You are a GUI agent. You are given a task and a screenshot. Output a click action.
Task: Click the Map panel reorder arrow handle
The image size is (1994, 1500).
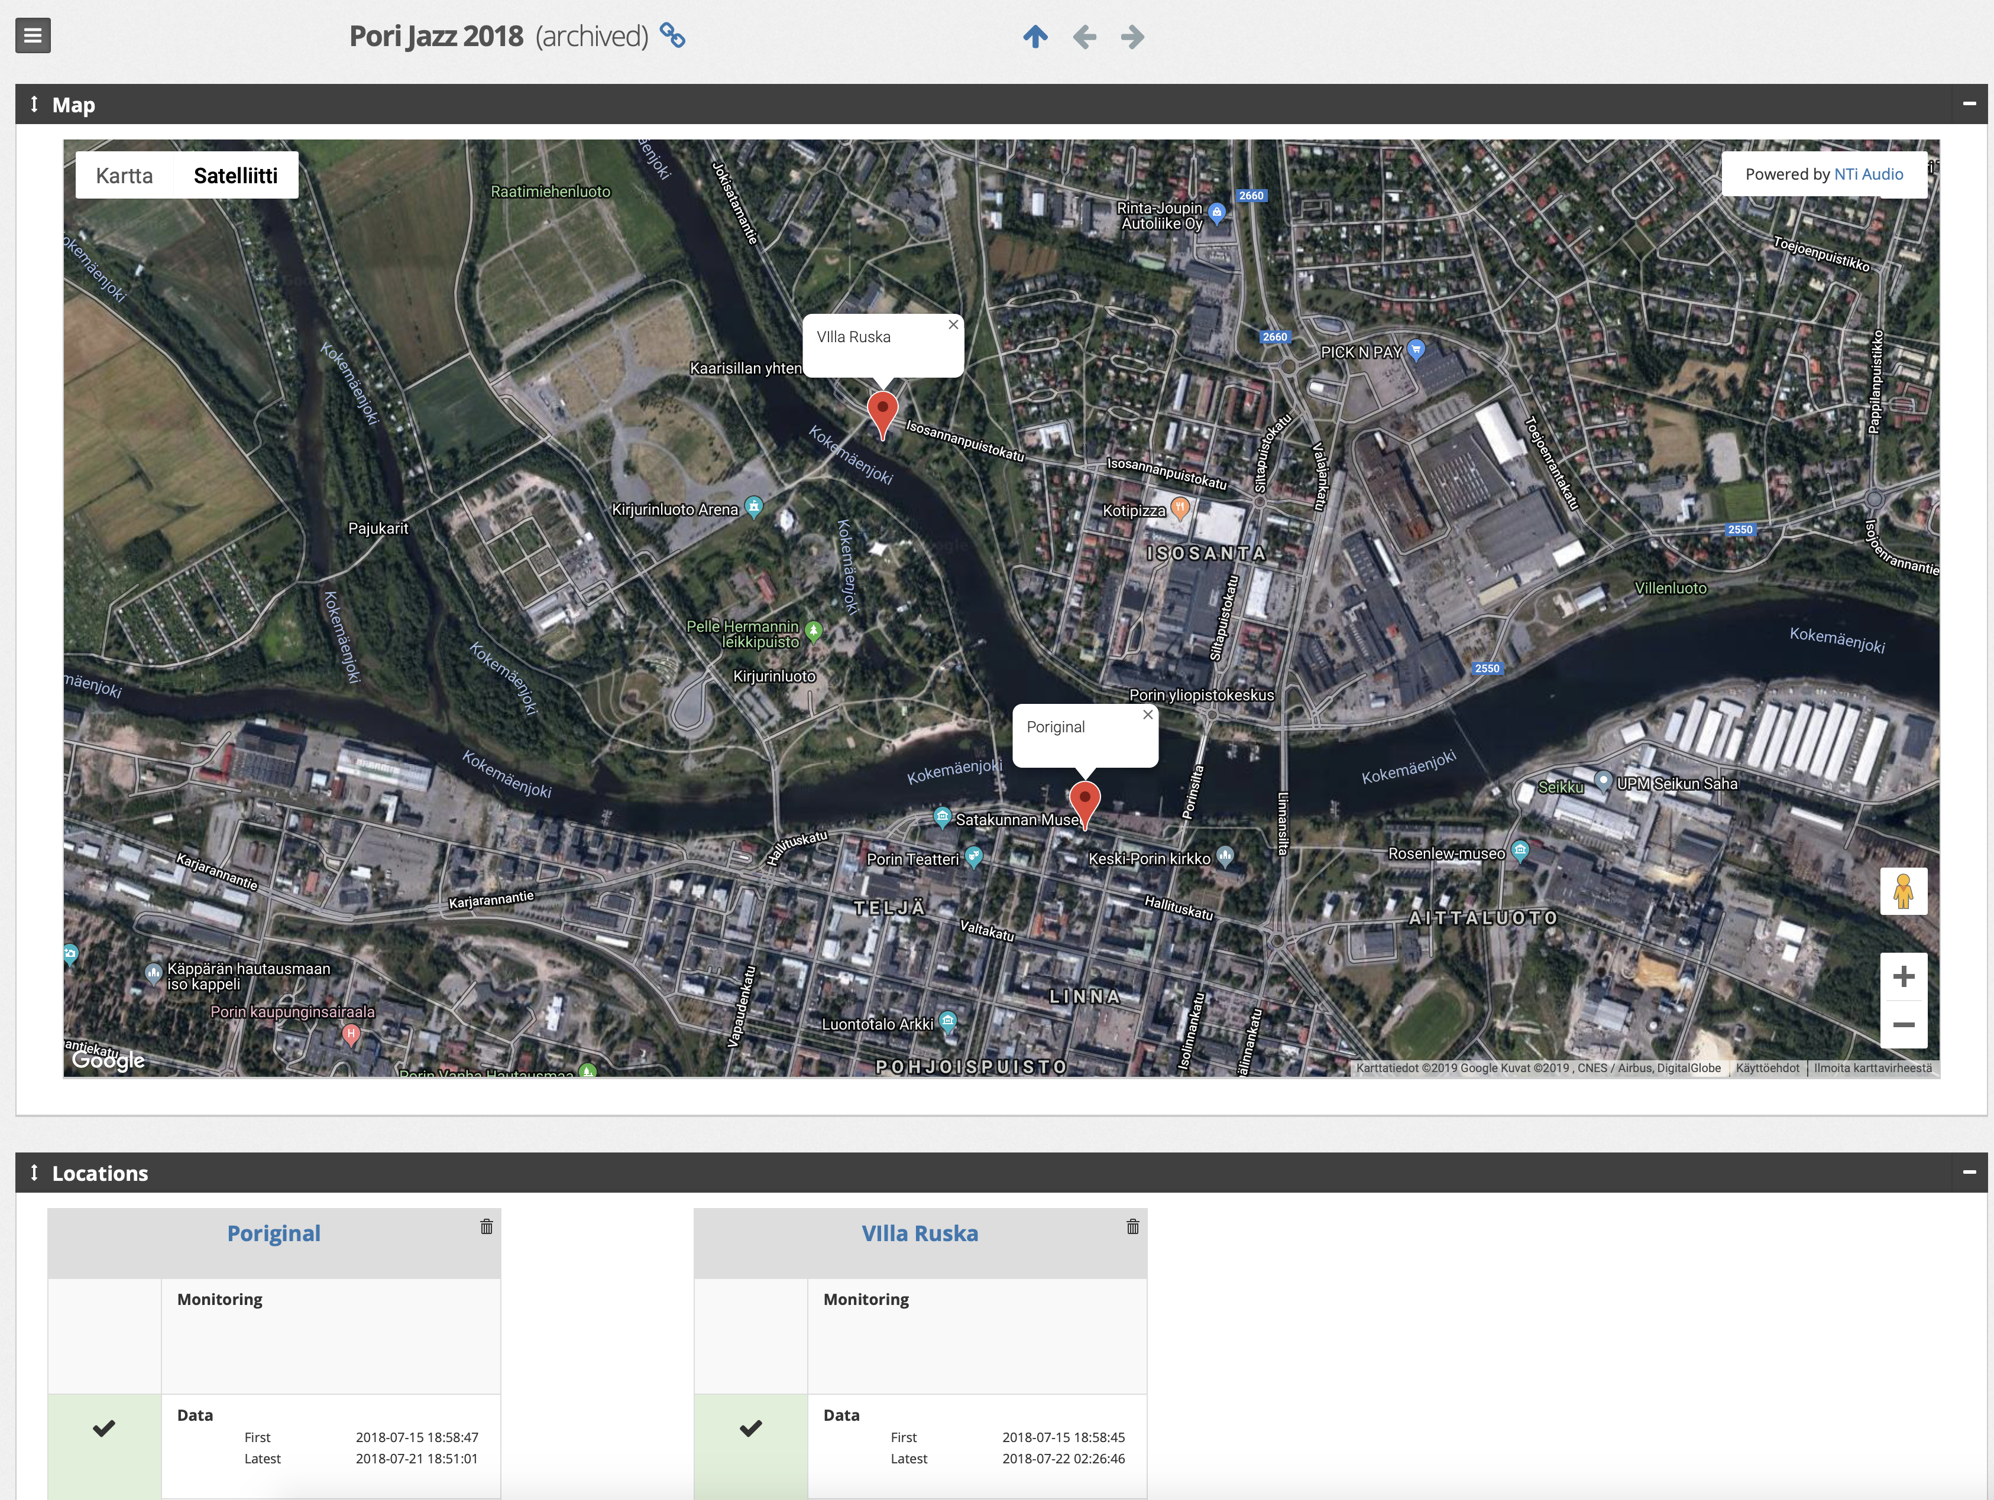click(x=34, y=105)
